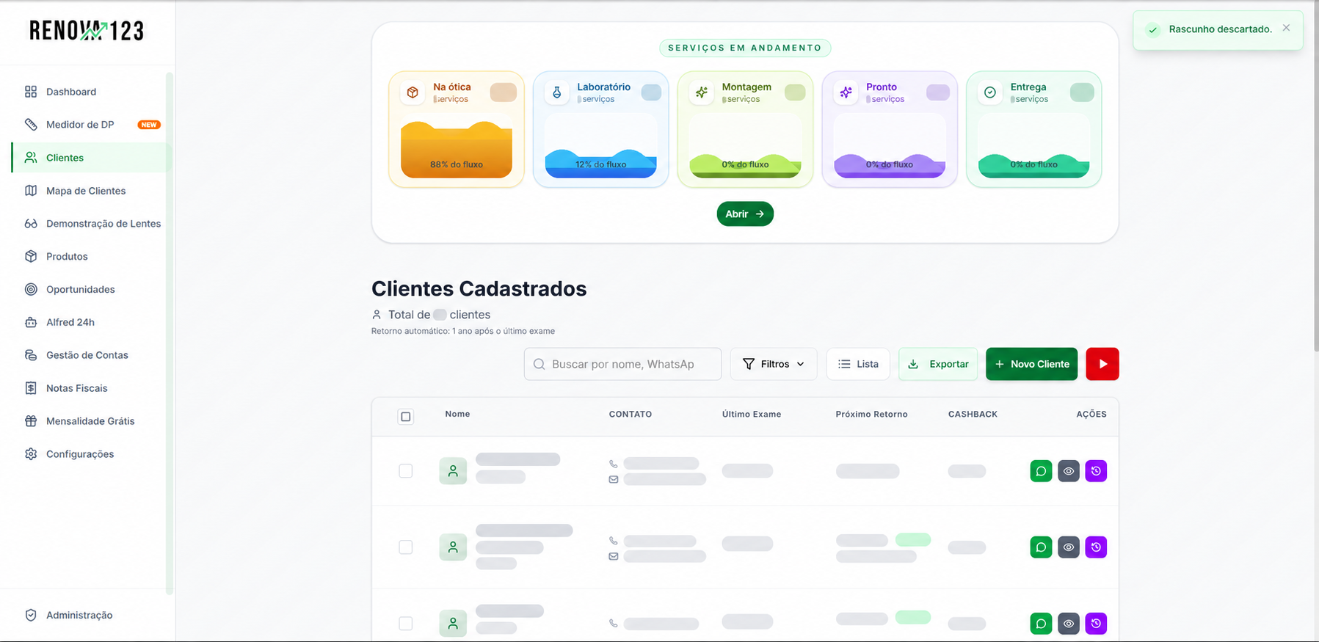Open WhatsApp chat for first client row
This screenshot has height=642, width=1319.
click(x=1041, y=471)
